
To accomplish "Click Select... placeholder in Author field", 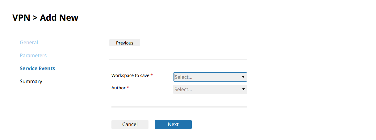I will point(183,89).
